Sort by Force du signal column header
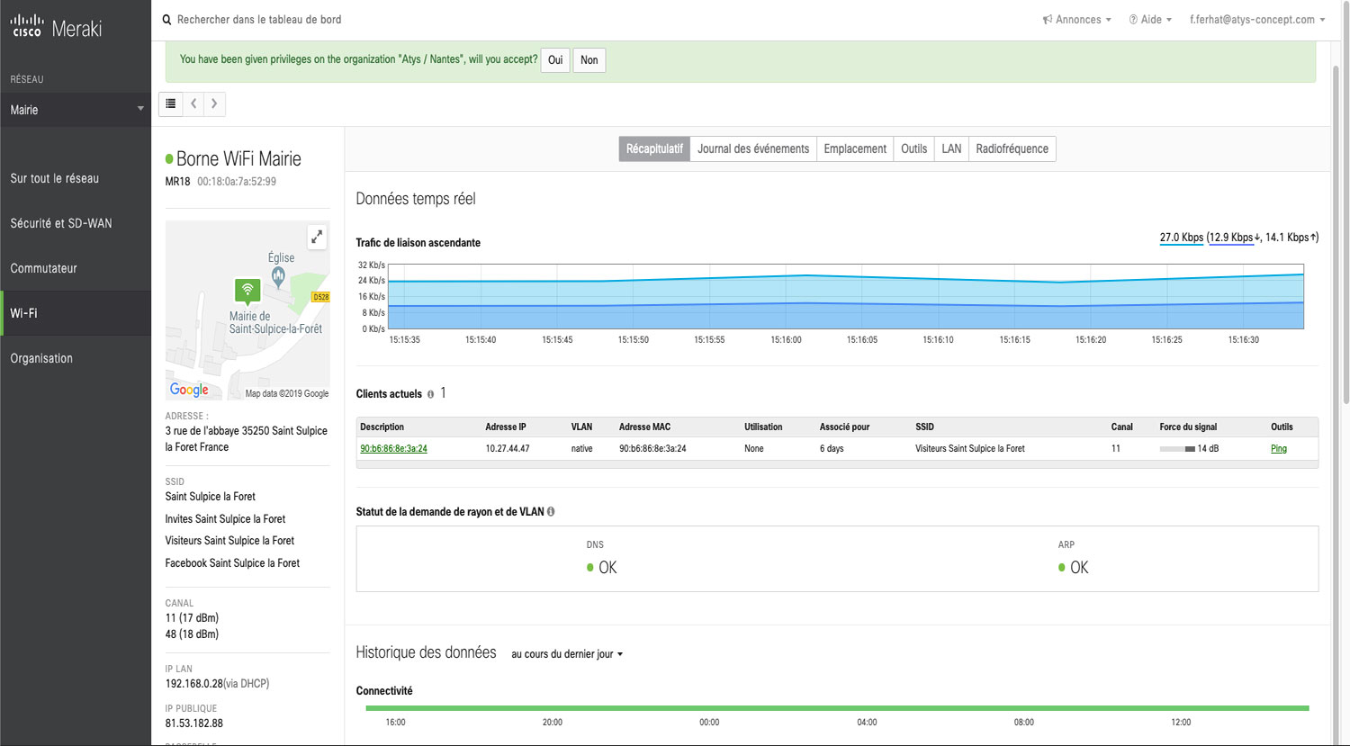 pos(1188,427)
